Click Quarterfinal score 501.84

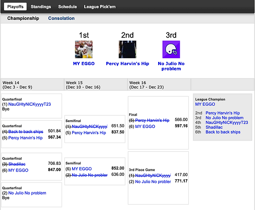point(55,131)
